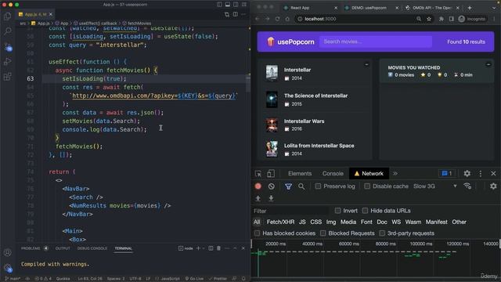Open the network search magnifier
The width and height of the screenshot is (501, 282).
[x=301, y=186]
